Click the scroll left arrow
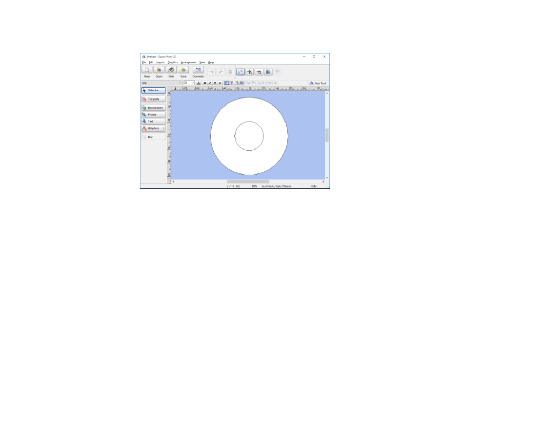Screen dimensions: 558x431 coord(173,182)
